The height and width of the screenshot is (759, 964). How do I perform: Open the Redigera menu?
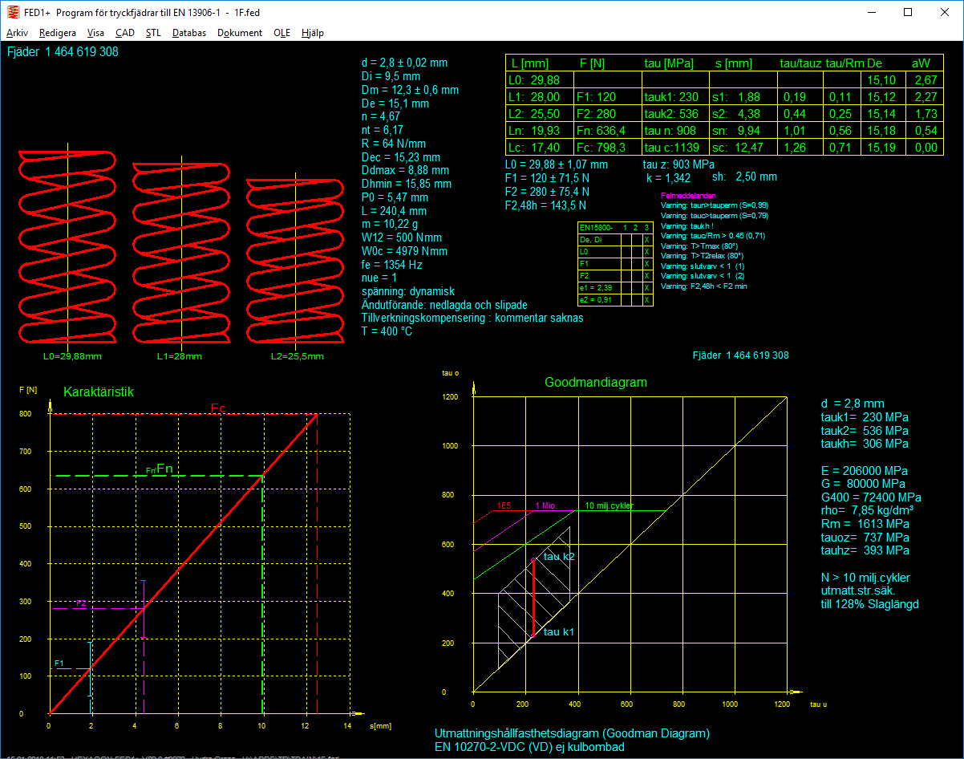(57, 33)
